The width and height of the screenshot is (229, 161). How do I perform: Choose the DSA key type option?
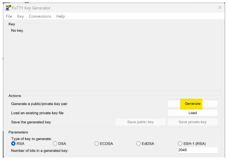click(55, 144)
